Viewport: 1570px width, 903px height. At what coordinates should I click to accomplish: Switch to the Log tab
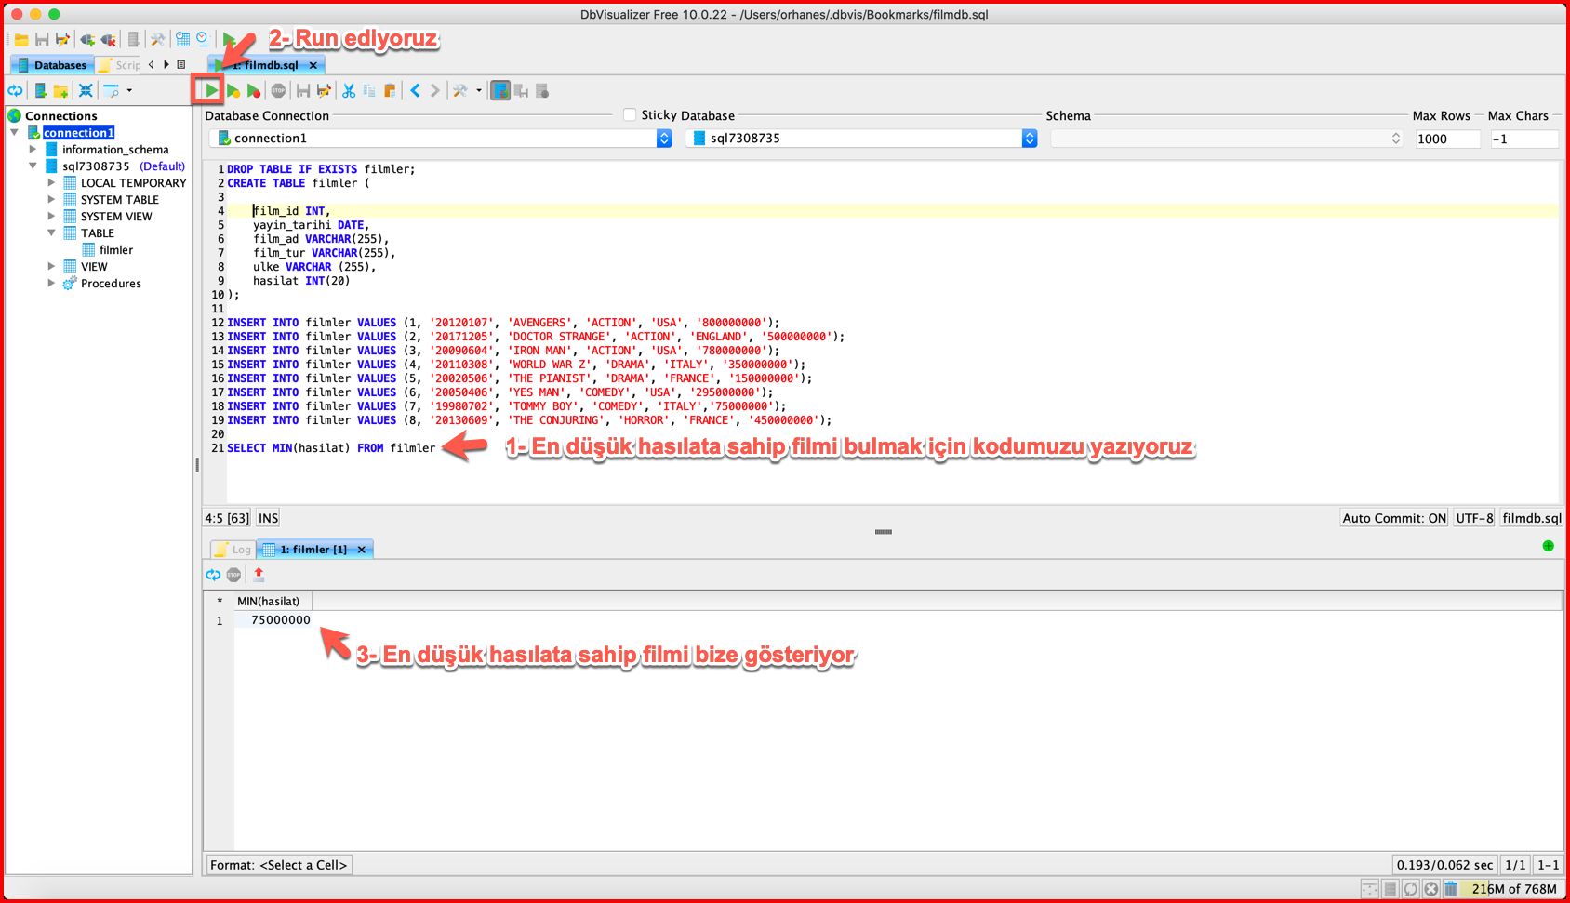pos(233,550)
